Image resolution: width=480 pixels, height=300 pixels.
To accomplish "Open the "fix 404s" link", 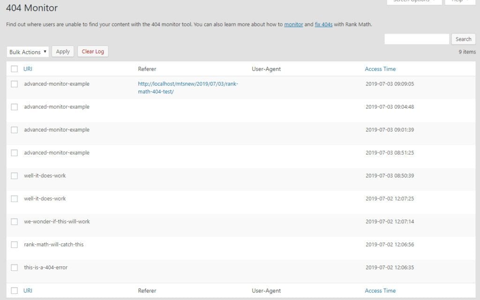I will coord(323,24).
